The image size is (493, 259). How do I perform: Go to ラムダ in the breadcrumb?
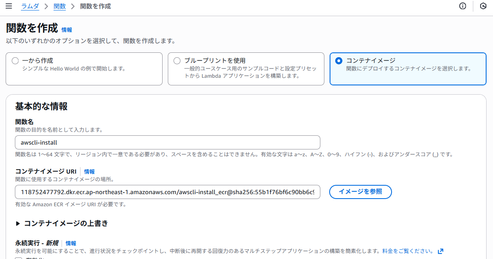[30, 6]
